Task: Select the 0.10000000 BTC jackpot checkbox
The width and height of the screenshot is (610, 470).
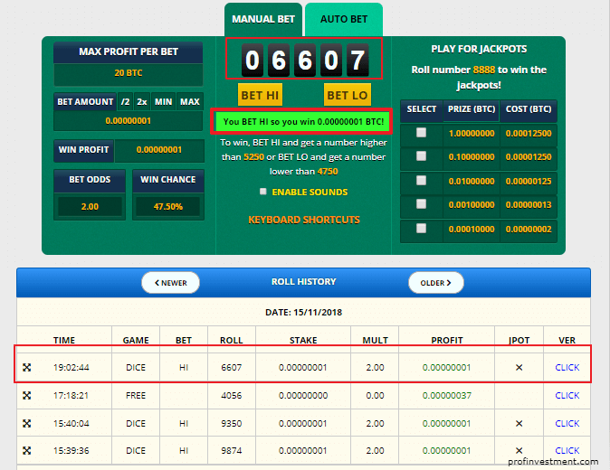Action: click(x=421, y=156)
